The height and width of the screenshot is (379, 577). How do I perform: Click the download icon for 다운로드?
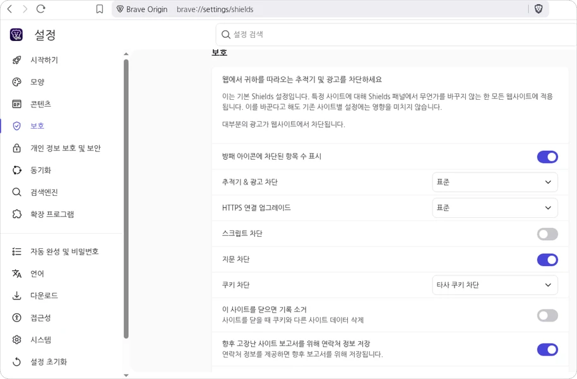click(17, 296)
